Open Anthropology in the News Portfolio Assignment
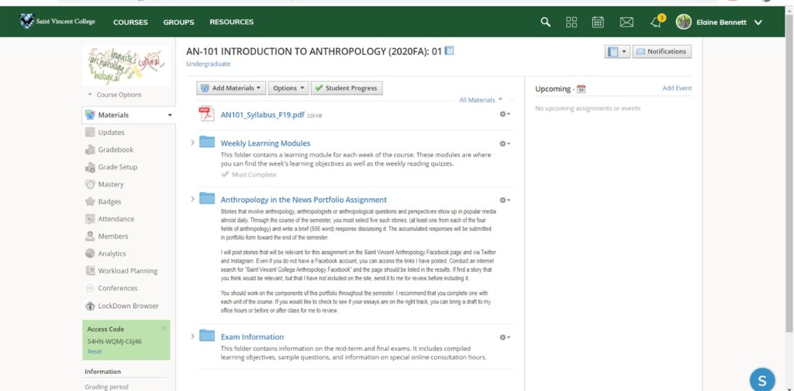The image size is (794, 391). coord(303,200)
